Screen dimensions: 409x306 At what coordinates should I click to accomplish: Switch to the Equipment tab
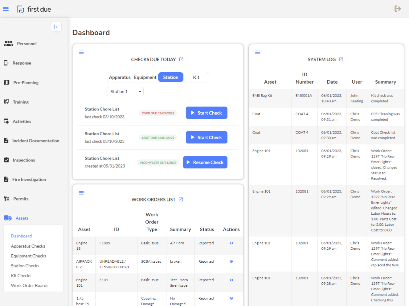click(145, 77)
